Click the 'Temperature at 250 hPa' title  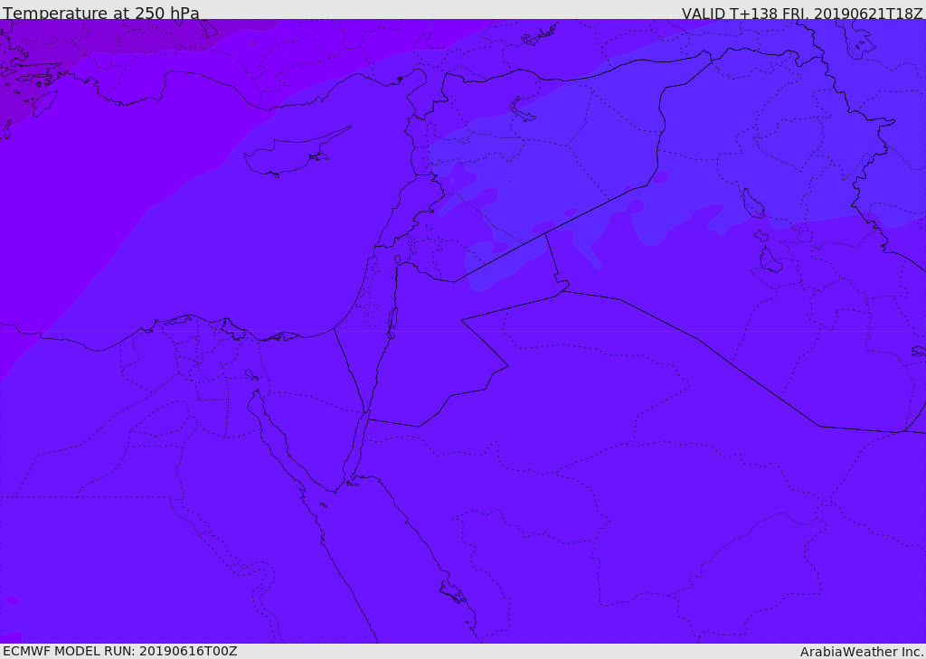[101, 13]
